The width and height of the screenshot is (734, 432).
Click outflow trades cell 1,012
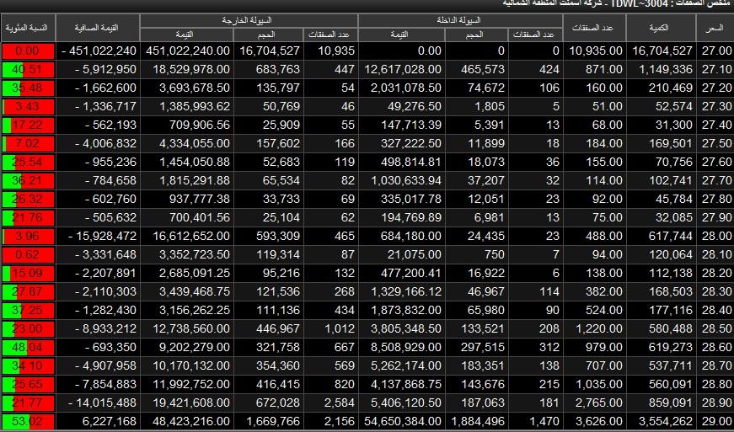(330, 328)
